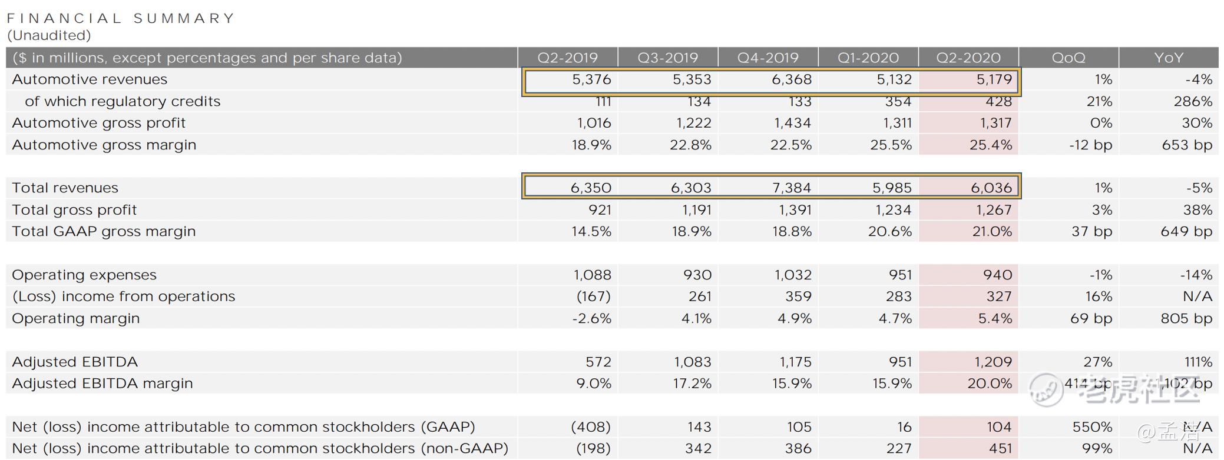Click the Total revenues row label
This screenshot has width=1224, height=460.
[65, 188]
